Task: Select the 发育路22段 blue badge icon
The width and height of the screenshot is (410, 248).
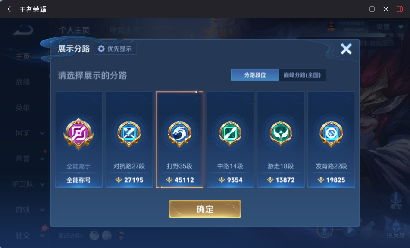Action: 331,133
